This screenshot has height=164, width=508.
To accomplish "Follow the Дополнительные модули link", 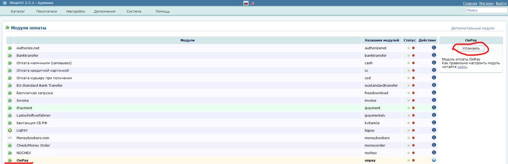I will tap(473, 28).
